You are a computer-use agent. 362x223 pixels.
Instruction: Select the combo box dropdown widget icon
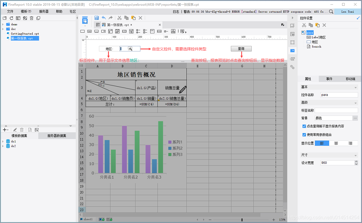(x=103, y=31)
